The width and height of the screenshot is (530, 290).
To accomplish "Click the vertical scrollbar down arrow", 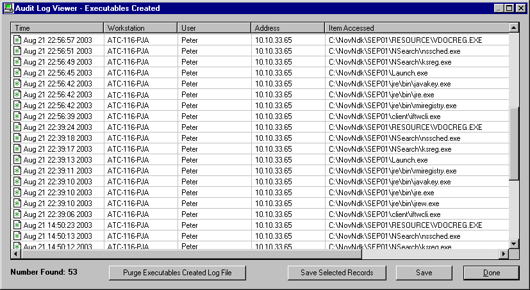I will tap(514, 243).
